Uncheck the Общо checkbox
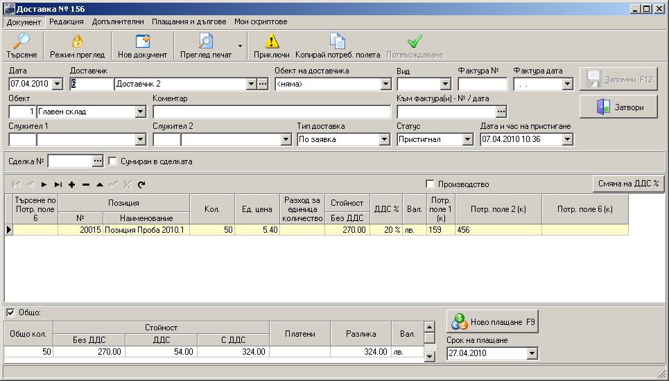669x381 pixels. (10, 312)
